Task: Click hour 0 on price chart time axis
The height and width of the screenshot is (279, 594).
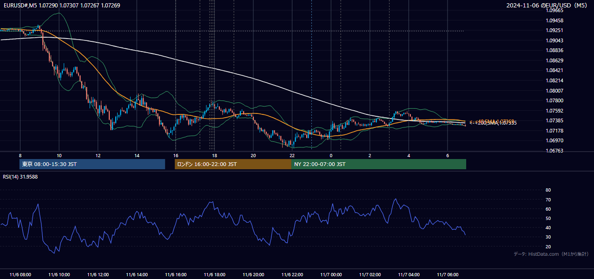Action: click(330, 155)
